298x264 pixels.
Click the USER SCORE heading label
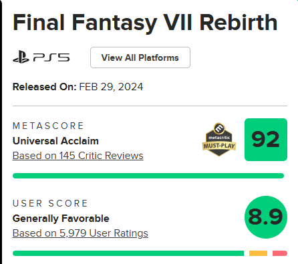50,203
